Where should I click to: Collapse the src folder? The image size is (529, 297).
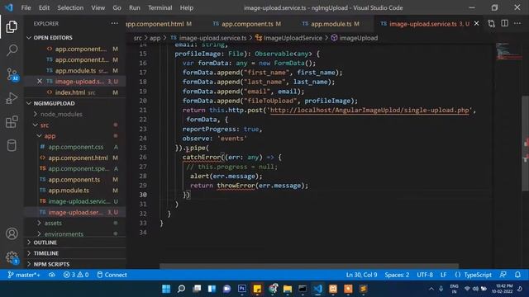[x=45, y=125]
